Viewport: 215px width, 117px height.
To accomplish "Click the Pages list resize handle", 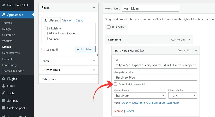I will click(x=97, y=55).
